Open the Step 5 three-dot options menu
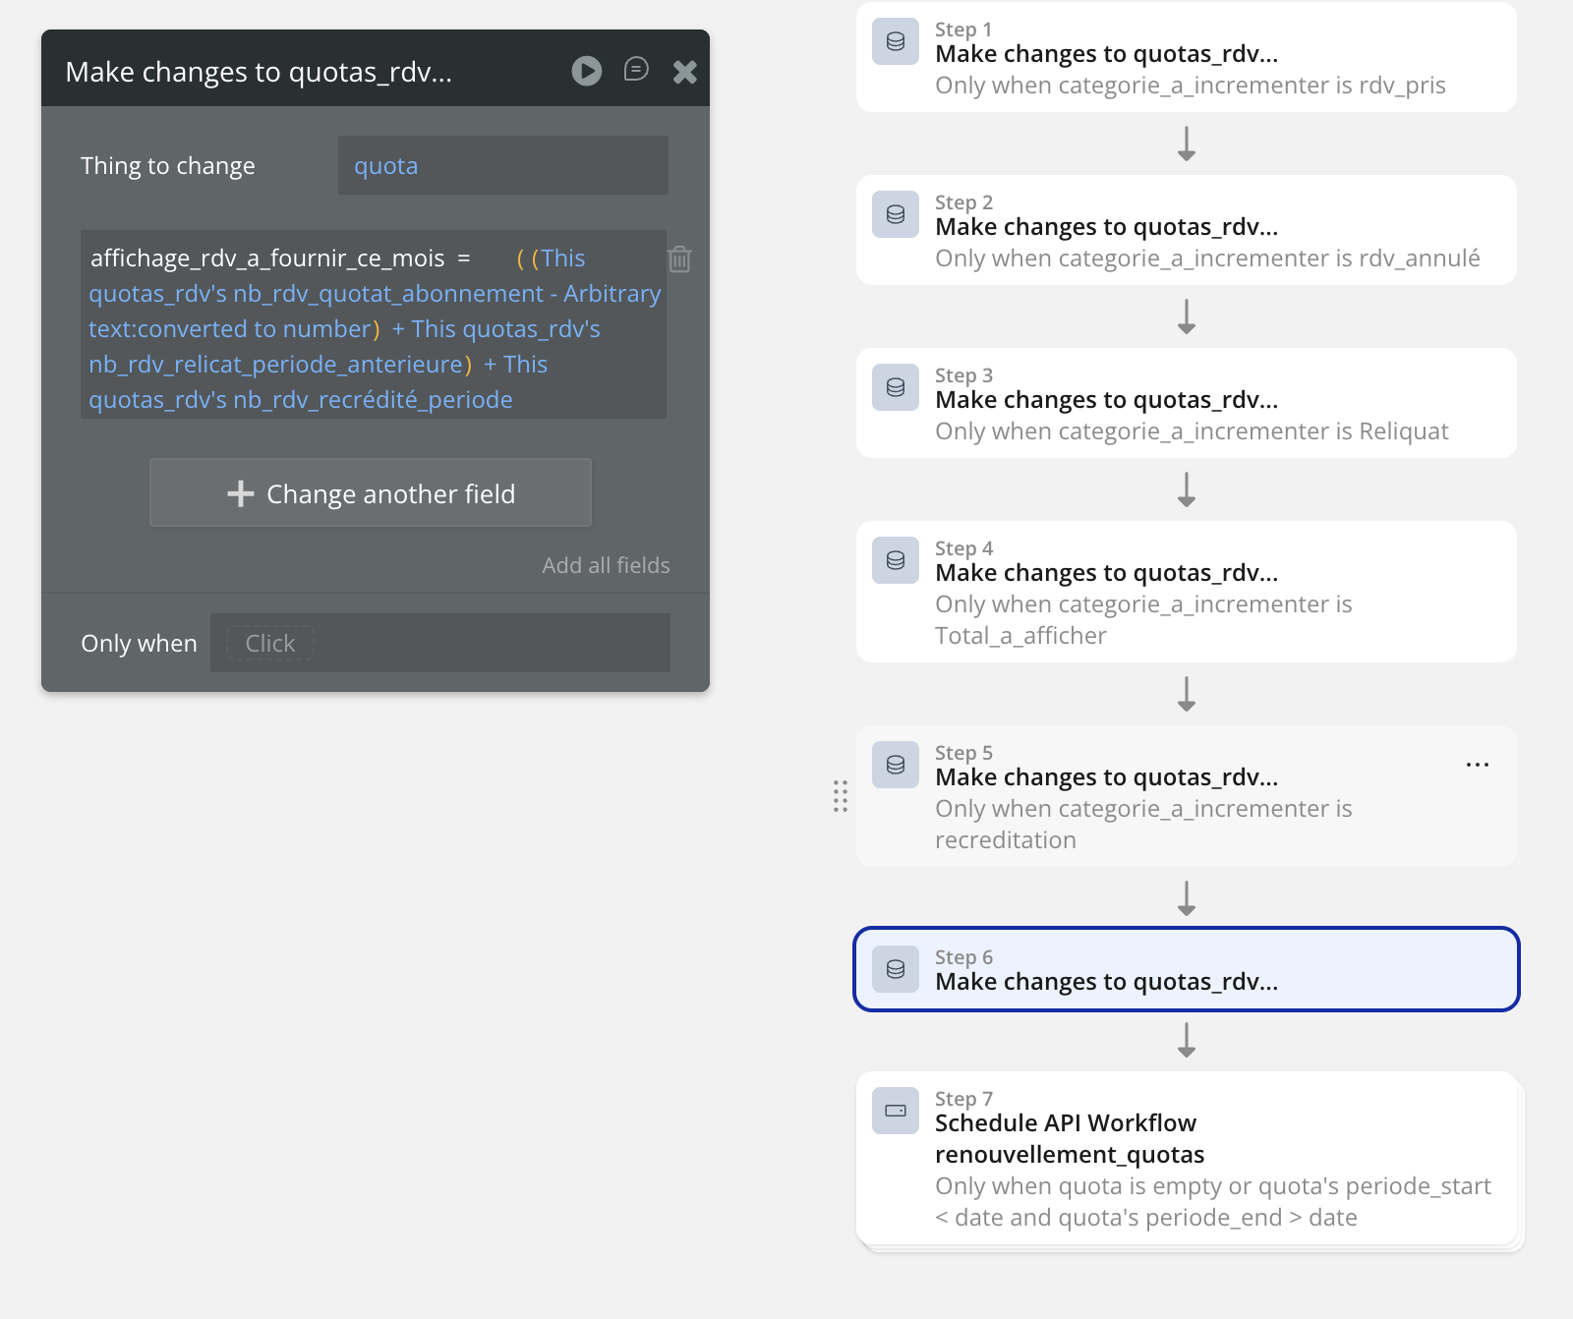The height and width of the screenshot is (1319, 1573). [x=1478, y=765]
